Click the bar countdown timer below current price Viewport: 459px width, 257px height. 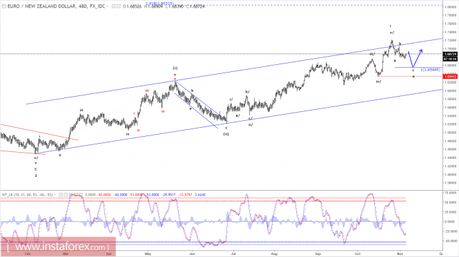click(450, 59)
